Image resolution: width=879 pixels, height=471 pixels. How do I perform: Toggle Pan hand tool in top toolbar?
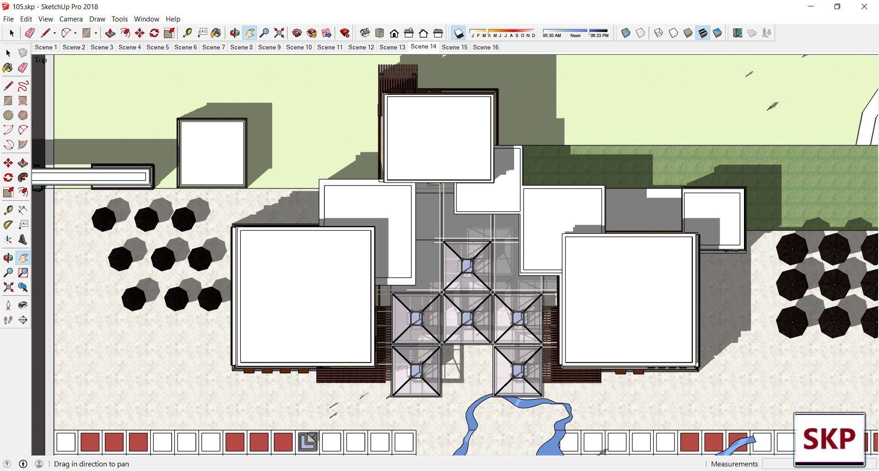[x=250, y=33]
